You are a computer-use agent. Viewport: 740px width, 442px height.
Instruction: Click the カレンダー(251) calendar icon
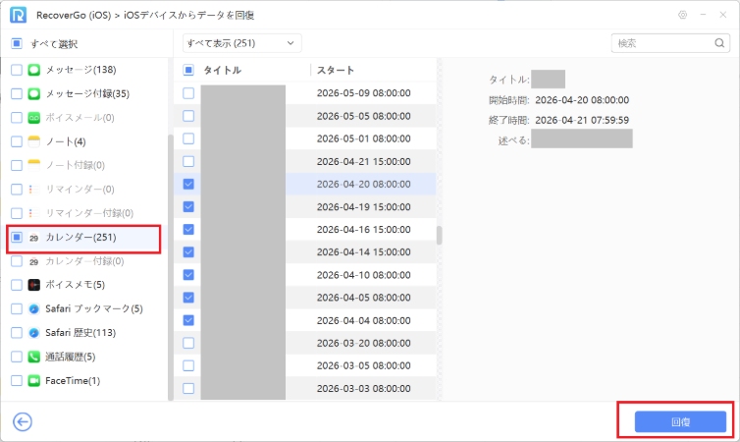tap(34, 238)
